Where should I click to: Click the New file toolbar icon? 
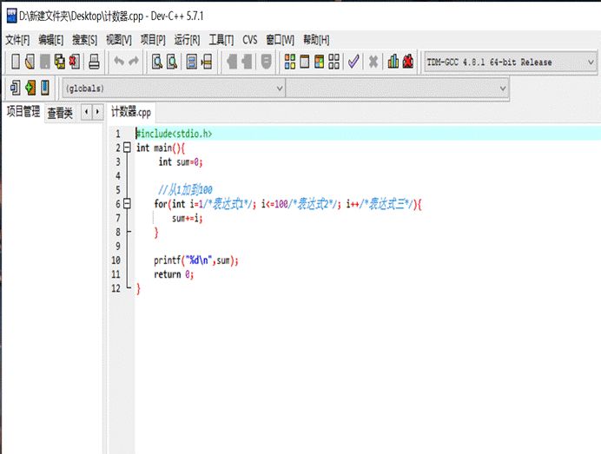click(16, 62)
